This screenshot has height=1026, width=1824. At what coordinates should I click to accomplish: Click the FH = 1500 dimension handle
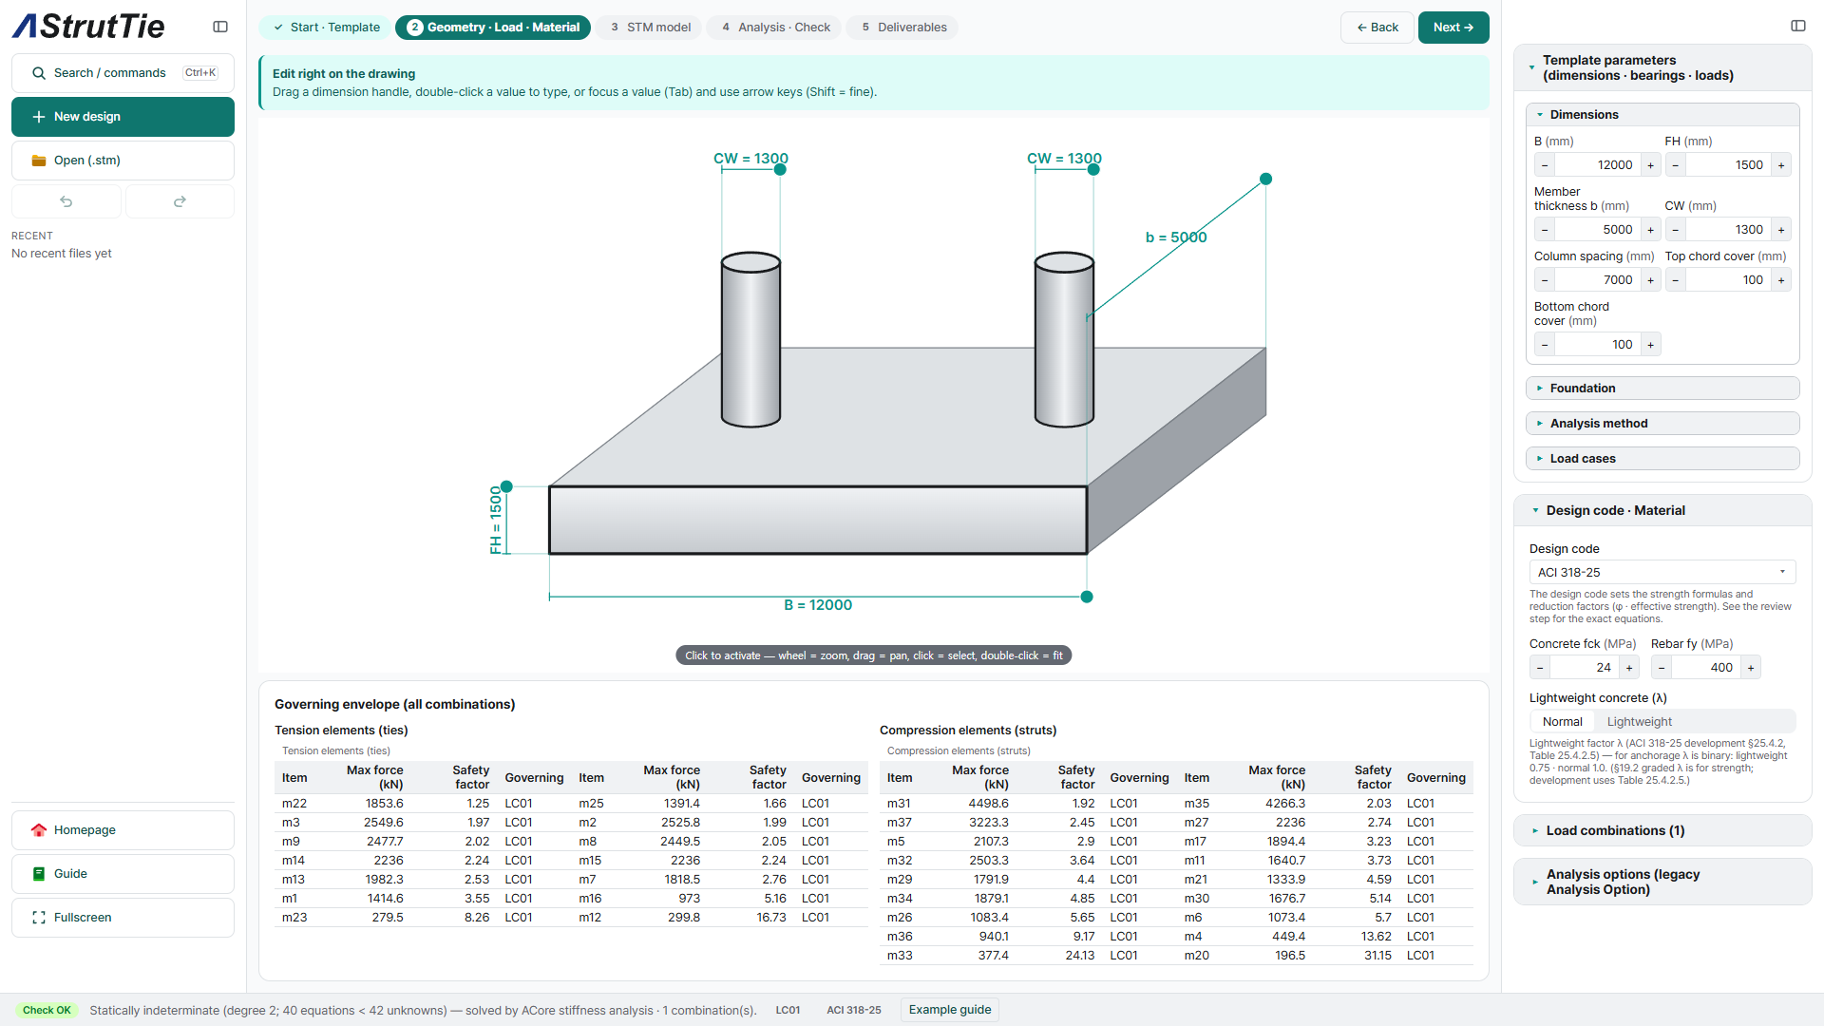(x=506, y=486)
